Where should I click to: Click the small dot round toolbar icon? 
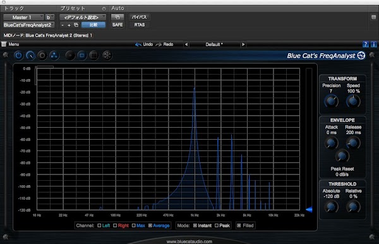point(70,56)
